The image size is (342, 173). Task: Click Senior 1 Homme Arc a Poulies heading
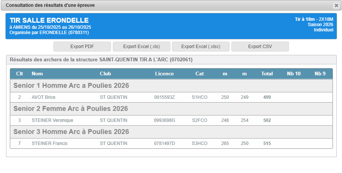point(71,86)
